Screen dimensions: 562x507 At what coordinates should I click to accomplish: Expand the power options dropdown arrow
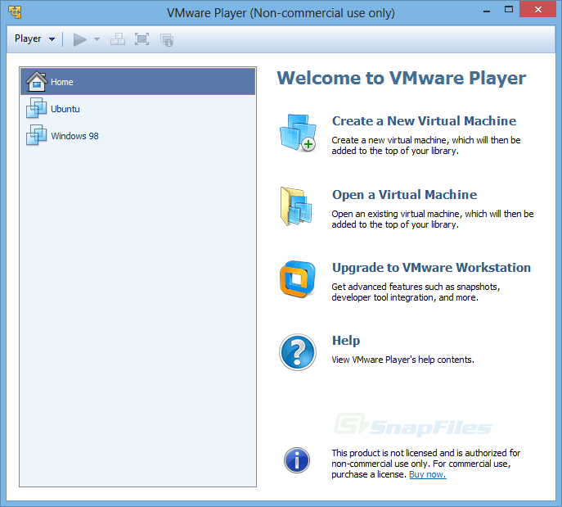97,39
